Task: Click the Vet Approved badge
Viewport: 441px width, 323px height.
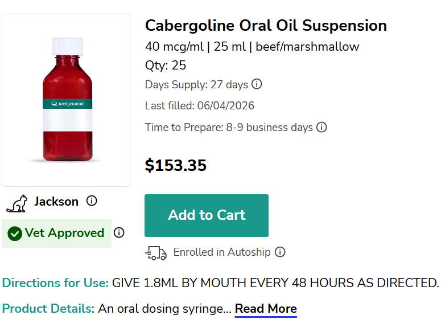Action: pyautogui.click(x=56, y=234)
